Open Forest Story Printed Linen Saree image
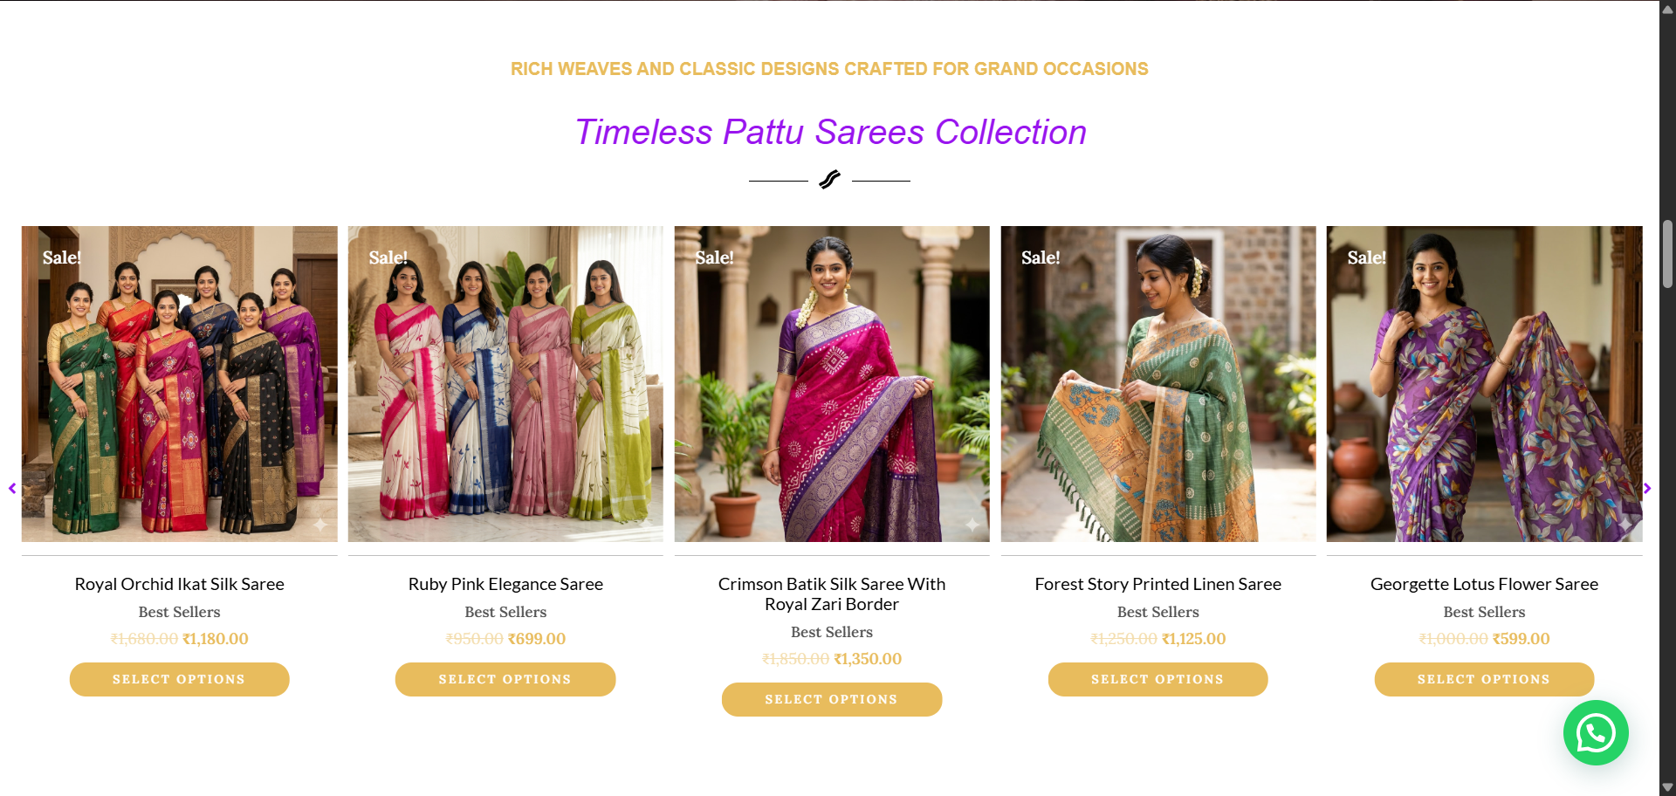Screen dimensions: 1676x796 [1158, 384]
